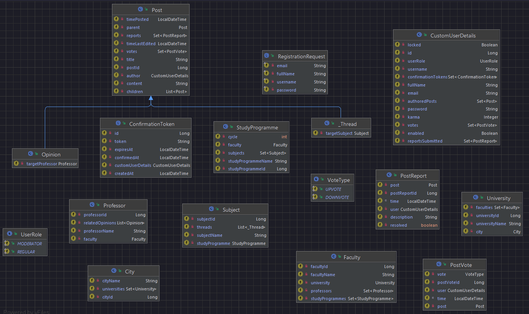Click the enum icon beside VoteType title
The height and width of the screenshot is (314, 529).
[317, 180]
